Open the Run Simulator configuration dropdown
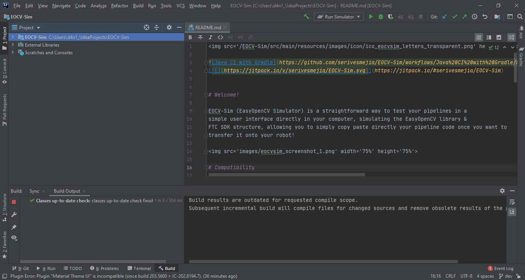525x280 pixels. click(339, 17)
